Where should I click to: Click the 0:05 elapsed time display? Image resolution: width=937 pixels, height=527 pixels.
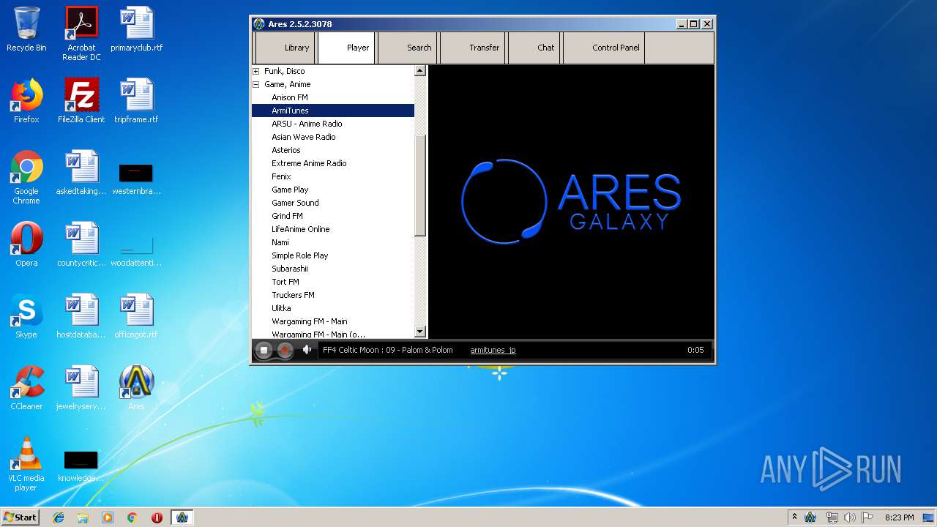695,350
